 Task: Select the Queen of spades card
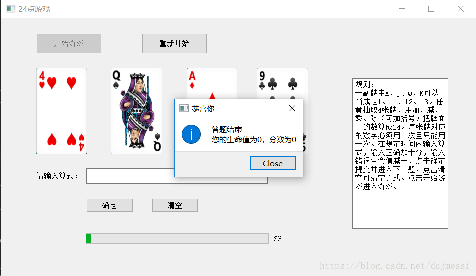coord(137,111)
